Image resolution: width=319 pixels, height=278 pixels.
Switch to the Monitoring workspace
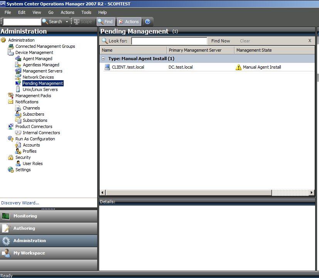(x=25, y=216)
